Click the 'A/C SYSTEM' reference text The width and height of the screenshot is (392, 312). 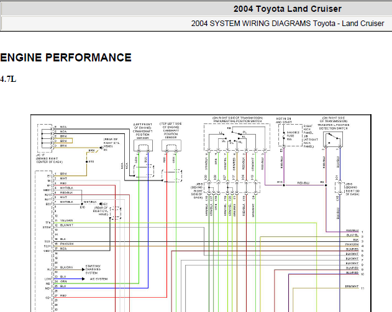tap(99, 279)
